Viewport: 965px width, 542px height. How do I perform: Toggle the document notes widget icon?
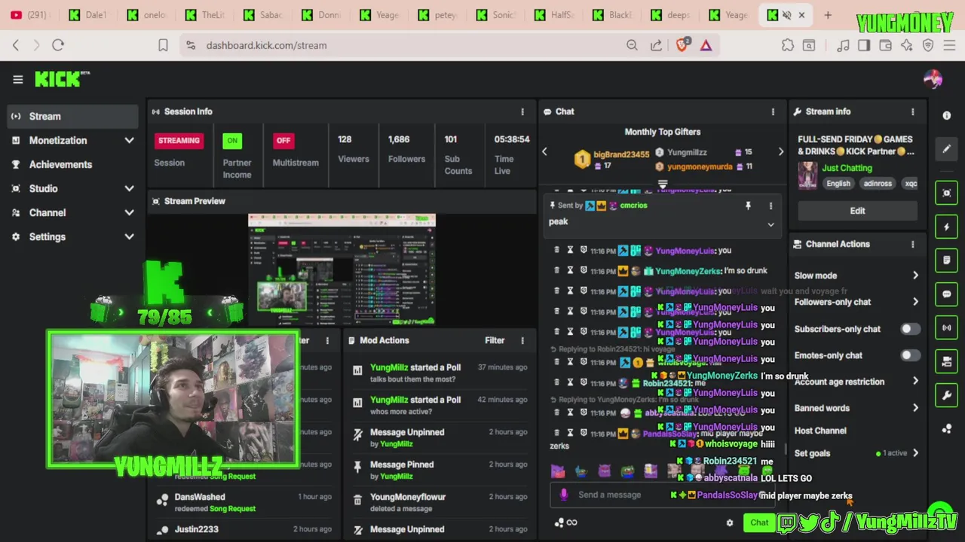(x=947, y=260)
